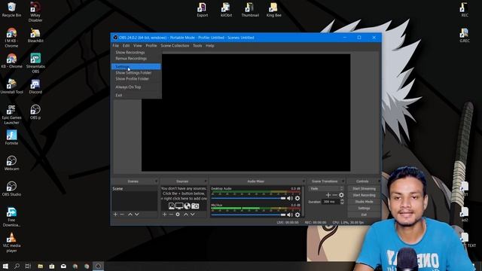Choose Exit in File menu
The image size is (482, 271).
tap(136, 96)
